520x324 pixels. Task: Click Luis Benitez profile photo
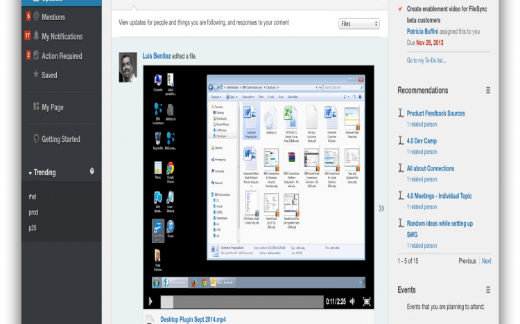click(128, 67)
